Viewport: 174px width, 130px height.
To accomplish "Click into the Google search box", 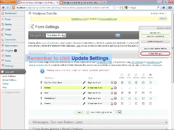I will pyautogui.click(x=142, y=8).
